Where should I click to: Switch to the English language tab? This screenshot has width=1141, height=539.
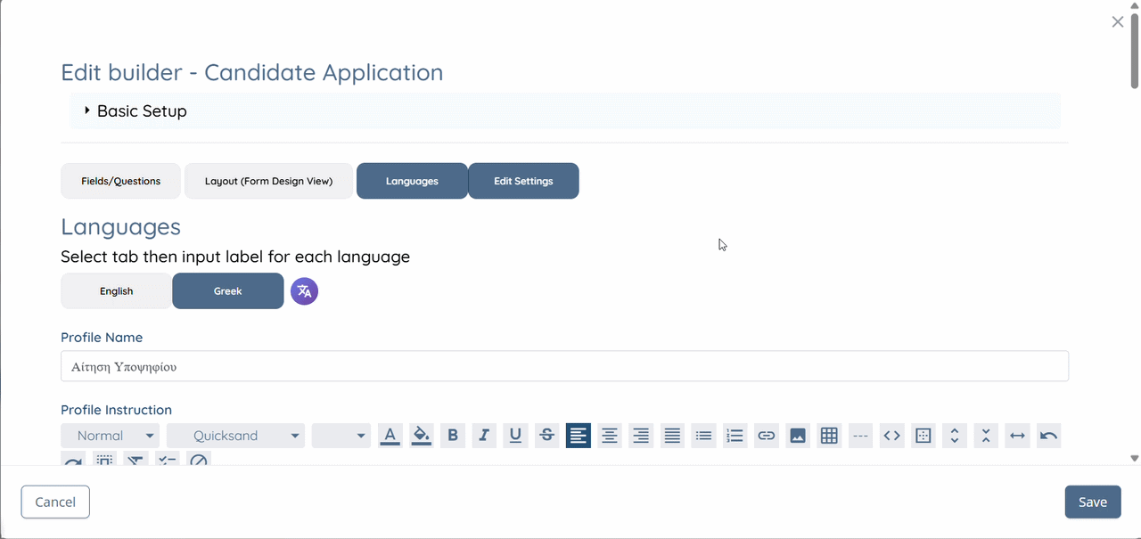(x=116, y=291)
